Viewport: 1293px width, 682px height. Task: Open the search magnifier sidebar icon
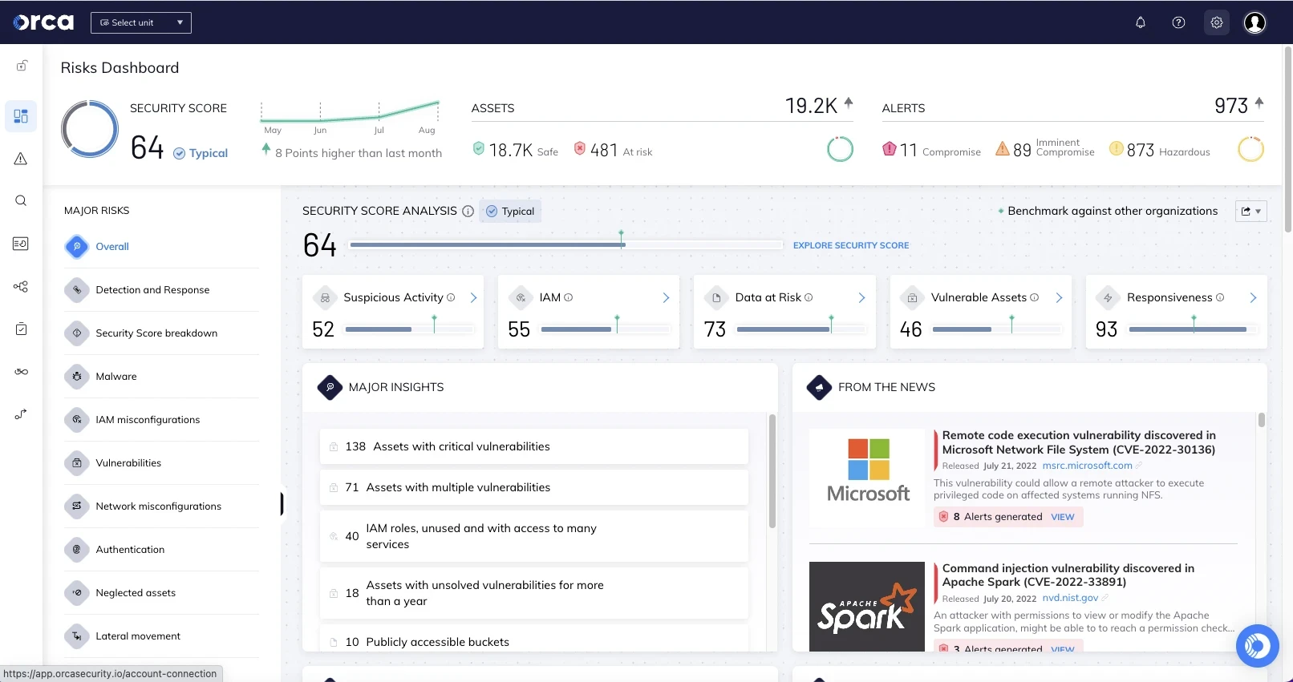tap(21, 200)
